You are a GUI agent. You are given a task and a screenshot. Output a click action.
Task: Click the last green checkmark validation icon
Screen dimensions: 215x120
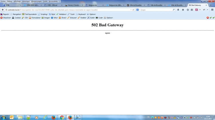(214, 18)
